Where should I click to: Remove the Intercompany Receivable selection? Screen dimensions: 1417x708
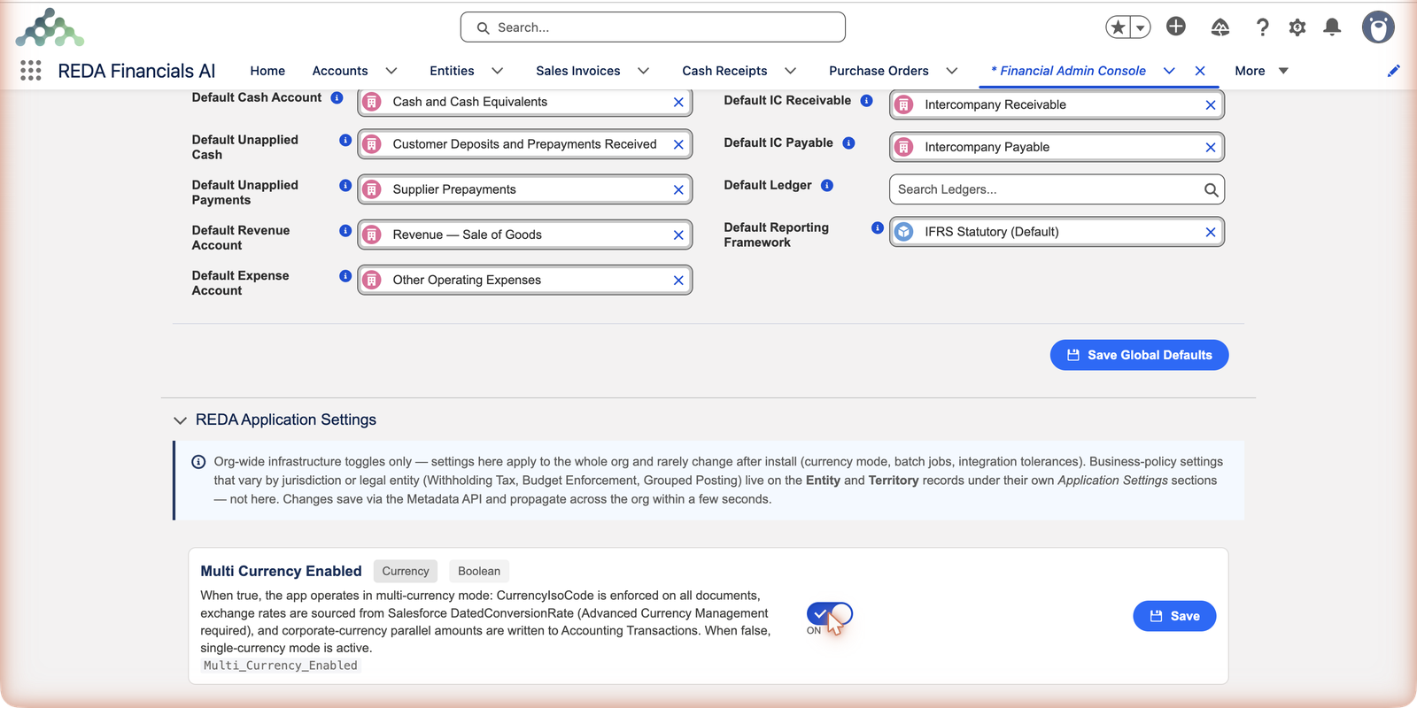tap(1211, 104)
